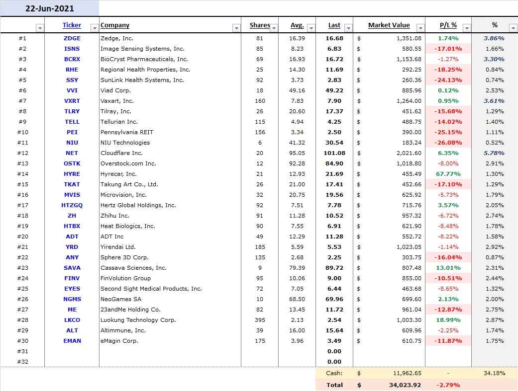This screenshot has height=391, width=518.
Task: Select the VXRT ticker cell
Action: [x=72, y=101]
